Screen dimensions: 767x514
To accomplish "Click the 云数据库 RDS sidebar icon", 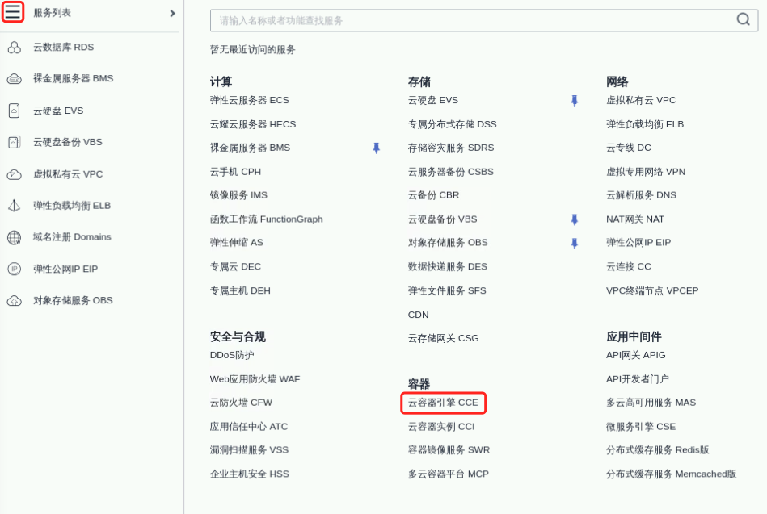I will pos(14,48).
